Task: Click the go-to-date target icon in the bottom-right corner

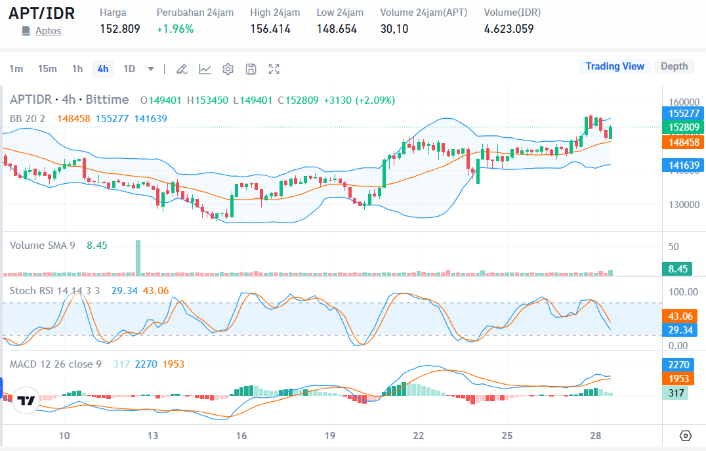Action: coord(686,435)
